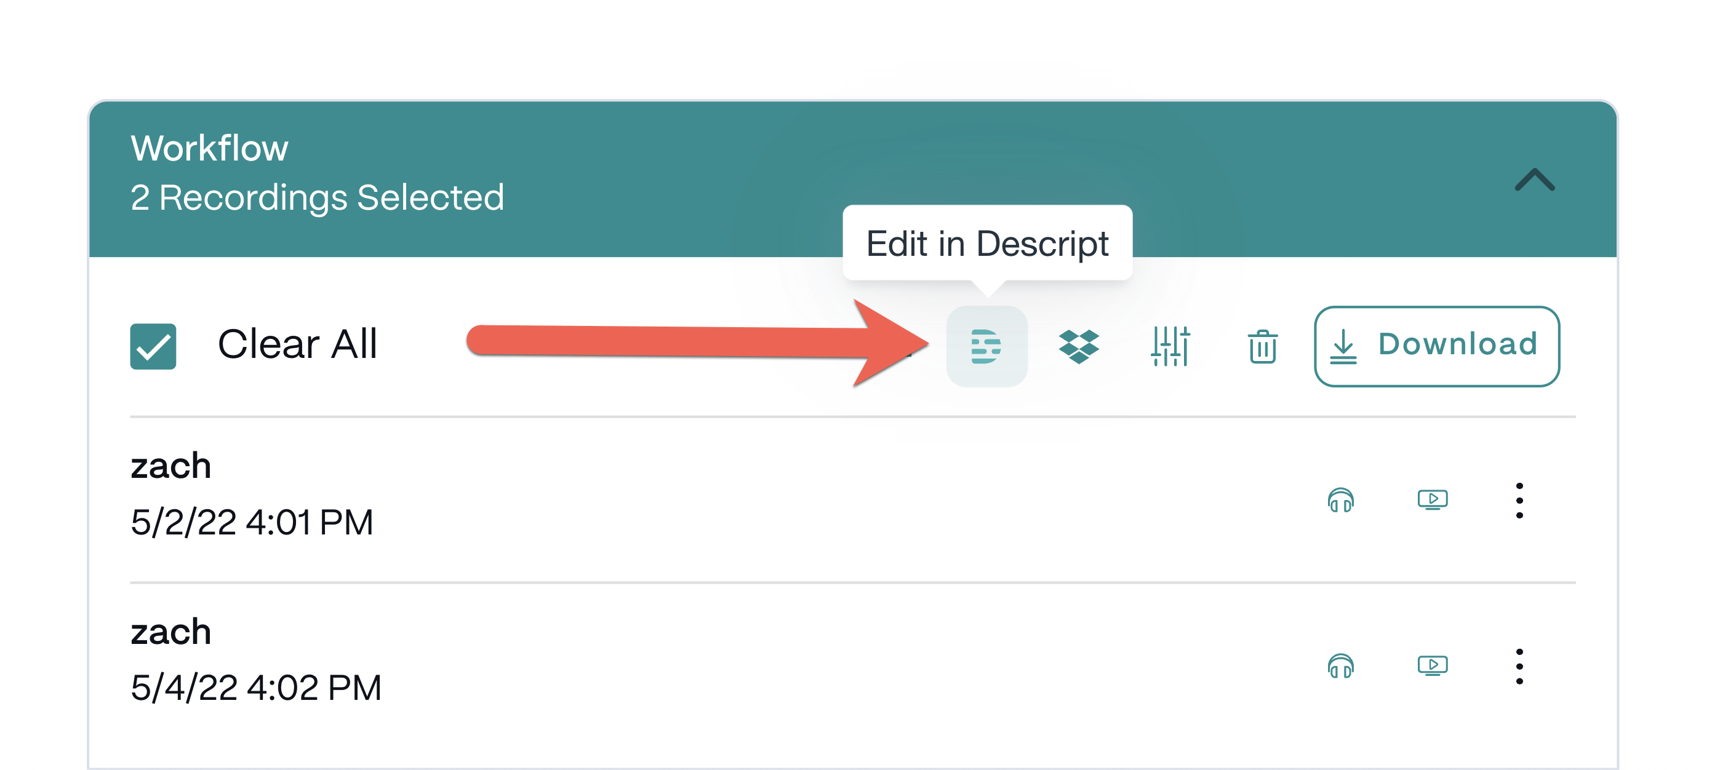The height and width of the screenshot is (770, 1712).
Task: Click the Edit in Descript icon
Action: (x=986, y=346)
